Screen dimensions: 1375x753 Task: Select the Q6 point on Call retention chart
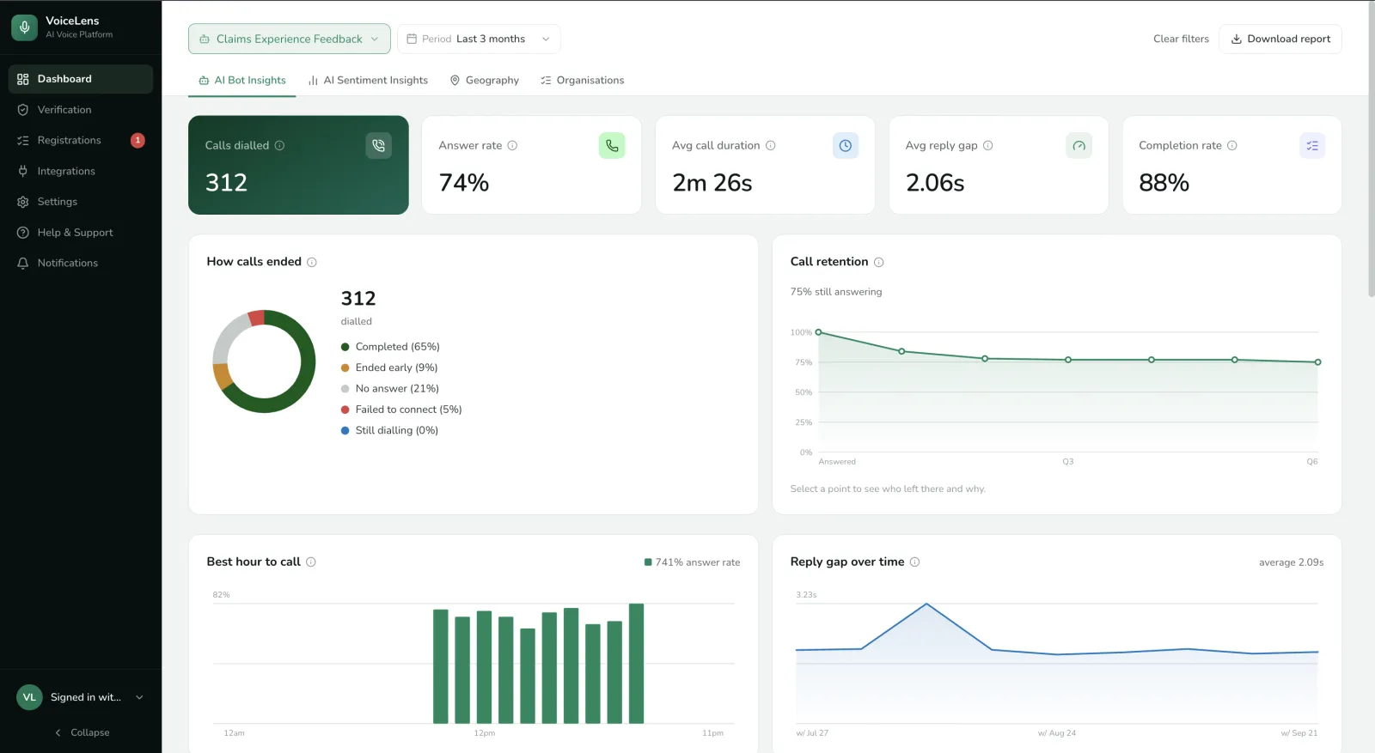(1317, 362)
